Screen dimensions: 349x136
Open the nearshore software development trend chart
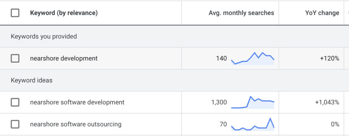click(x=253, y=102)
